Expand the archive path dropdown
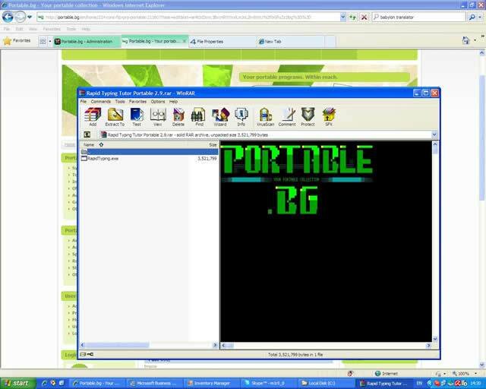The width and height of the screenshot is (486, 389). [434, 134]
